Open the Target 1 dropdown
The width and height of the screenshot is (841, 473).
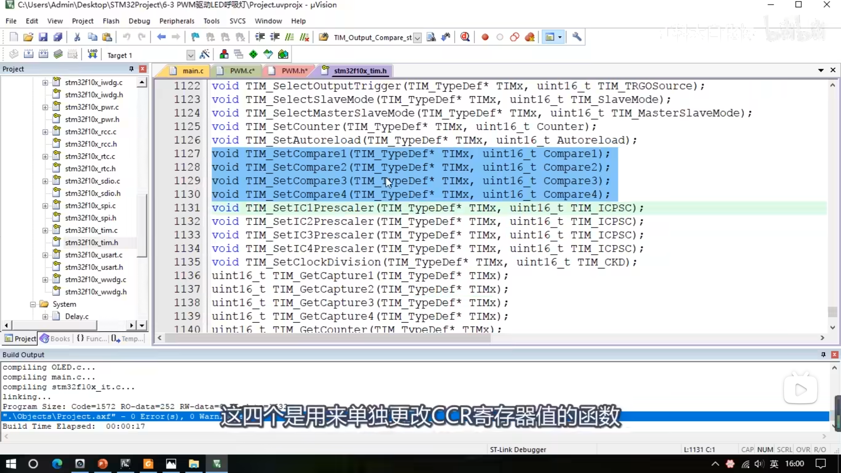point(190,55)
